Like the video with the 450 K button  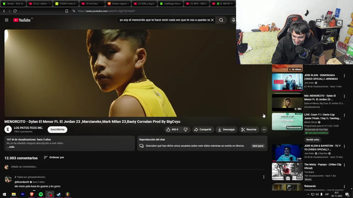coord(172,130)
